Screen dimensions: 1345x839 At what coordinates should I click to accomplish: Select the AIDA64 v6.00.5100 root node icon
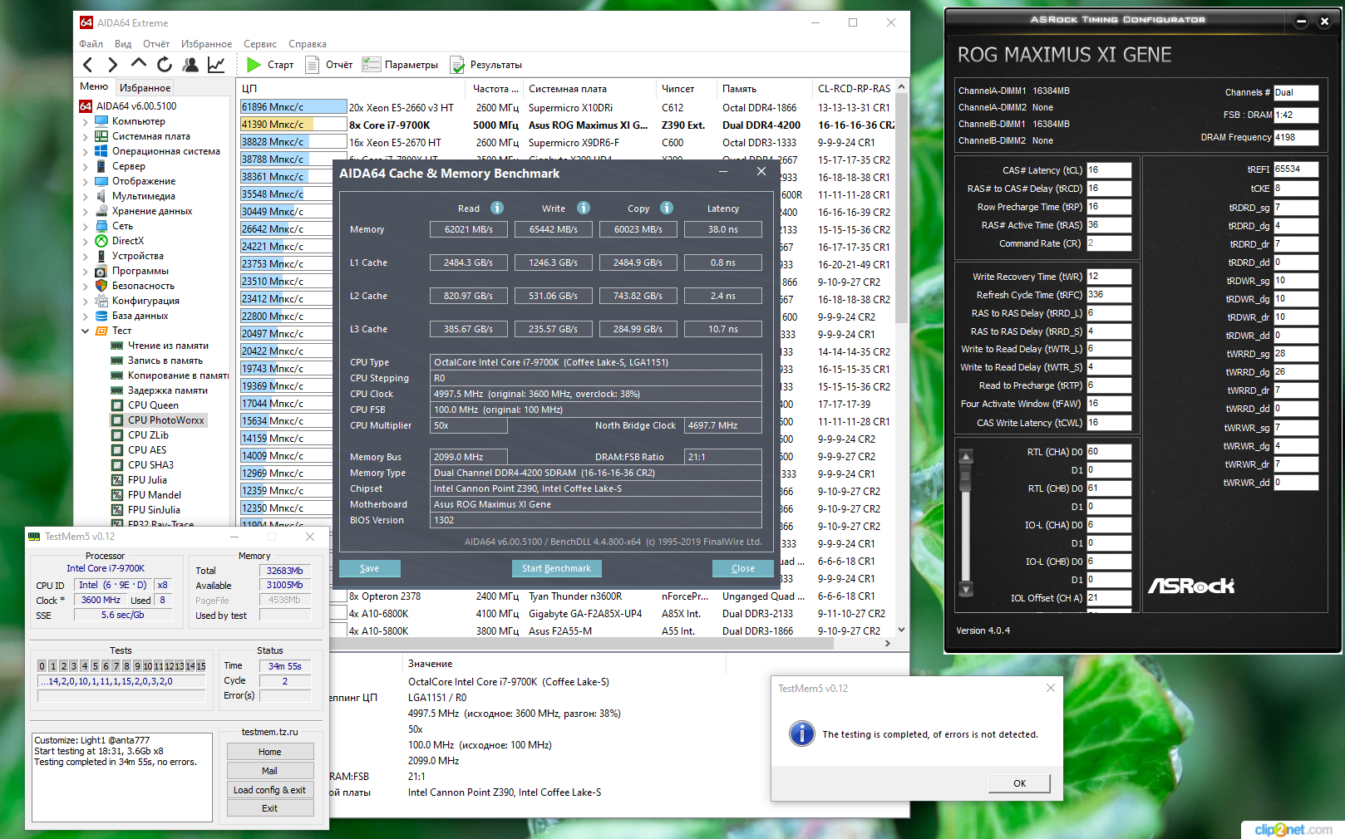click(86, 106)
